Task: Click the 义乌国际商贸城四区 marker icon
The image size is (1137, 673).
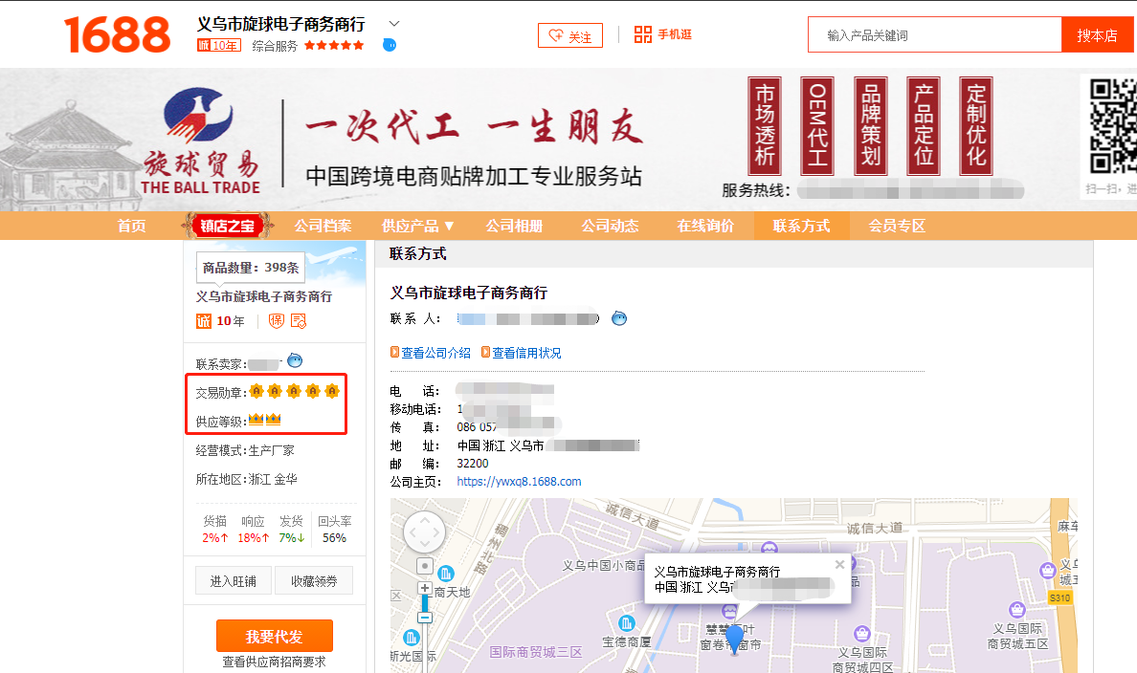Action: 861,635
